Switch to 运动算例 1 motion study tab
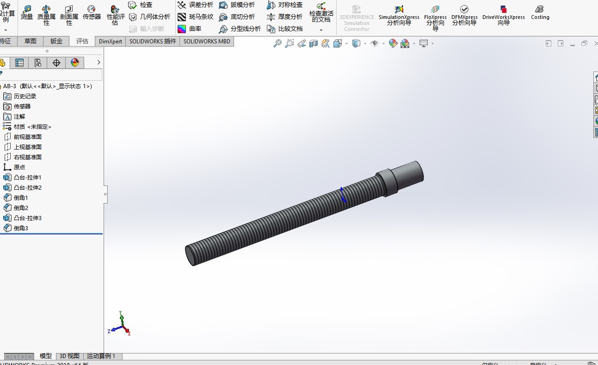Viewport: 598px width, 365px height. click(101, 356)
